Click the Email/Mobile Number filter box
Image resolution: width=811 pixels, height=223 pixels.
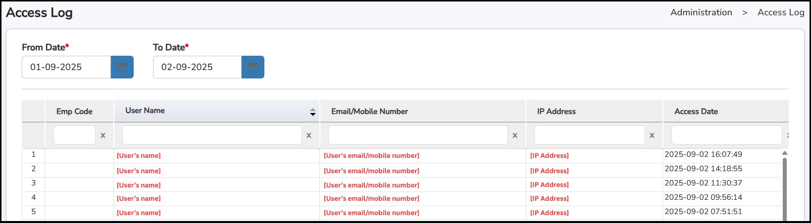coord(418,135)
